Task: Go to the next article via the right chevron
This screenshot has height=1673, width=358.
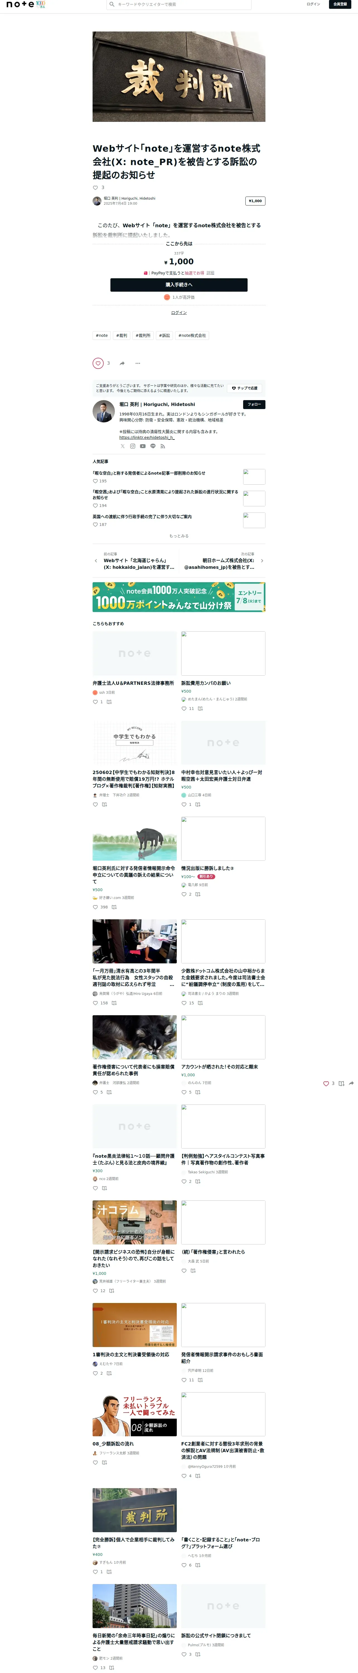Action: click(262, 560)
